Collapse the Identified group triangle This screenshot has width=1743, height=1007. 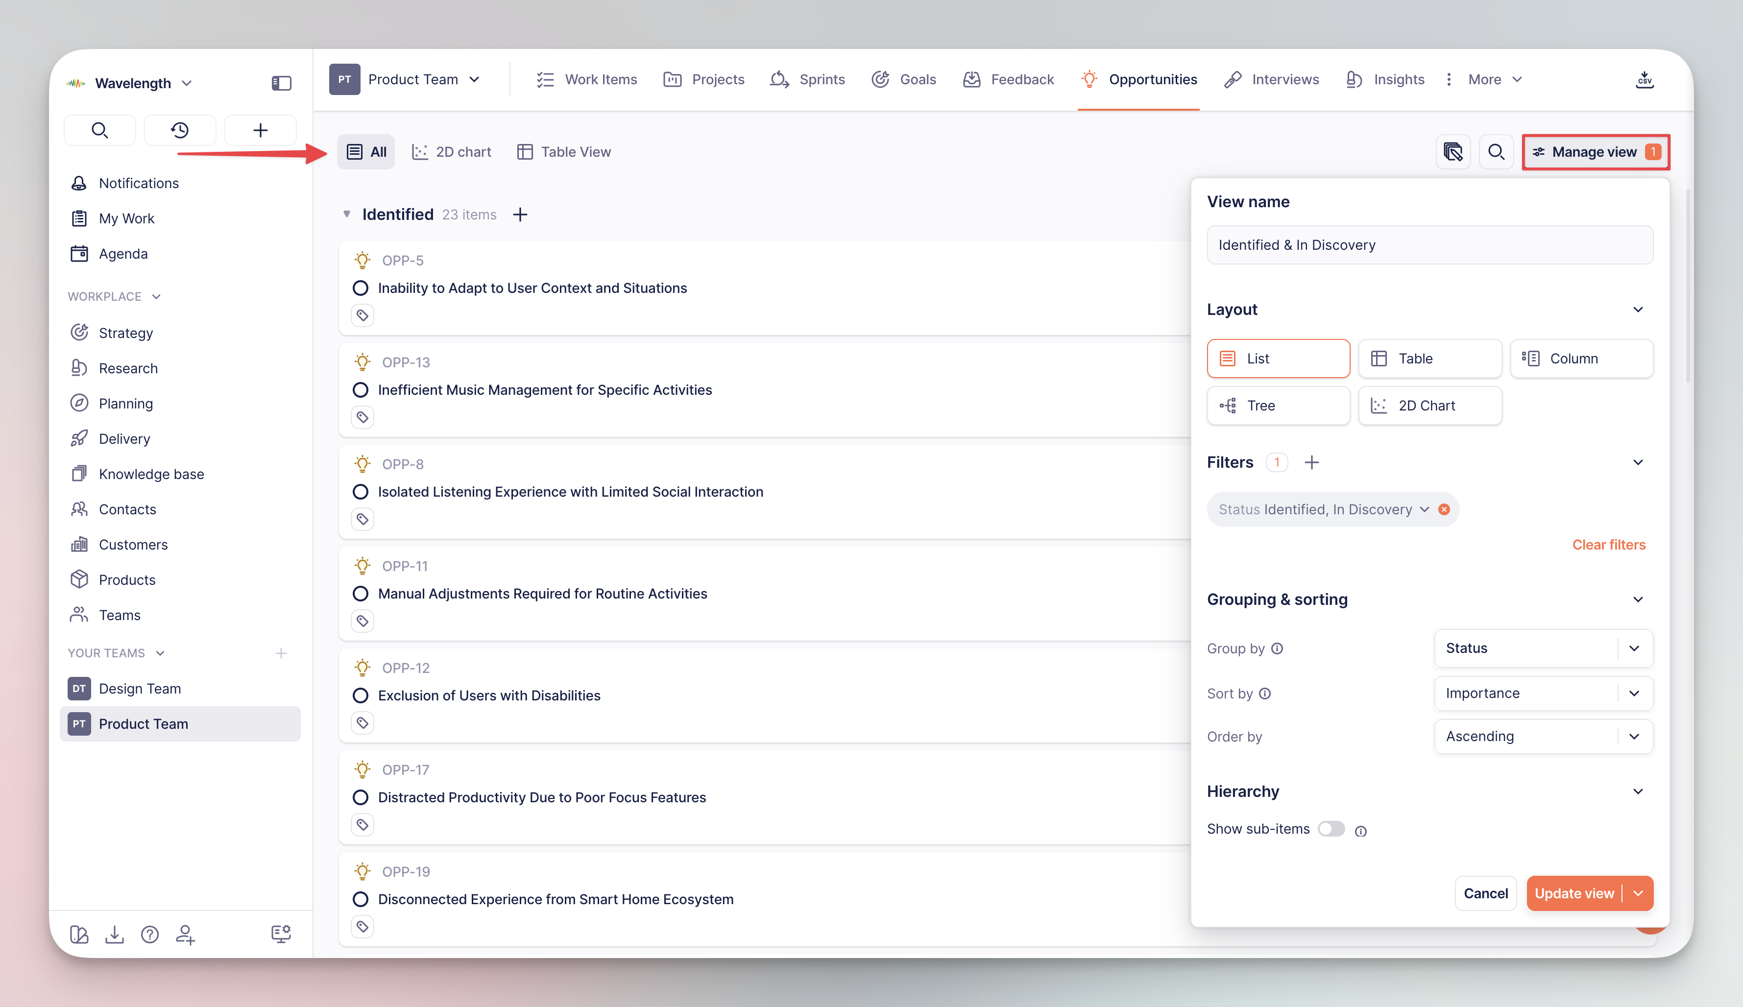pyautogui.click(x=346, y=215)
